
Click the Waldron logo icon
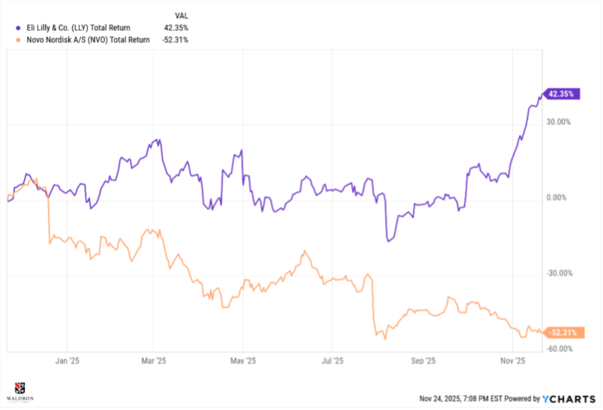[x=18, y=387]
